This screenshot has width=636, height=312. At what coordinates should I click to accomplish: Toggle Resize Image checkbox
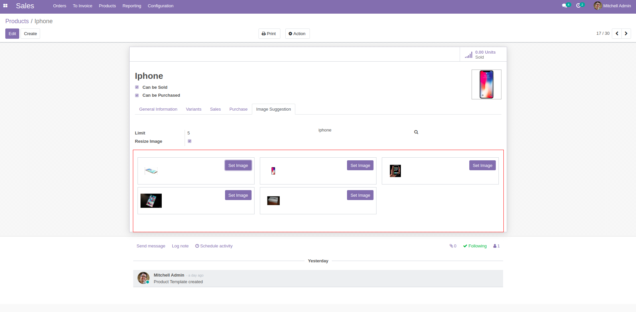coord(190,141)
